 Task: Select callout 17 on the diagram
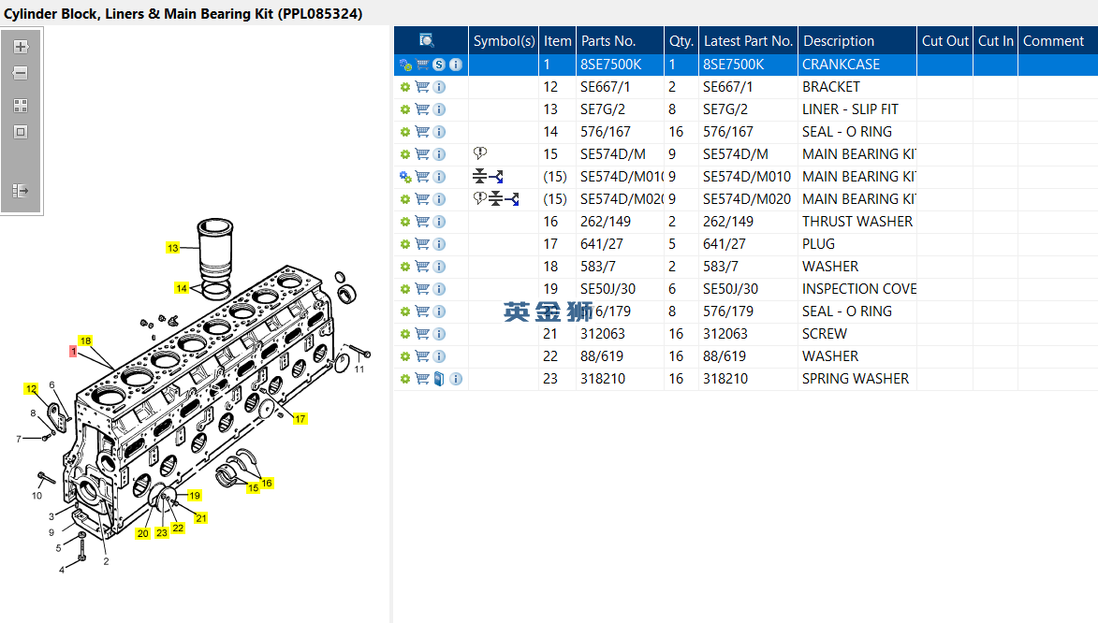click(300, 418)
